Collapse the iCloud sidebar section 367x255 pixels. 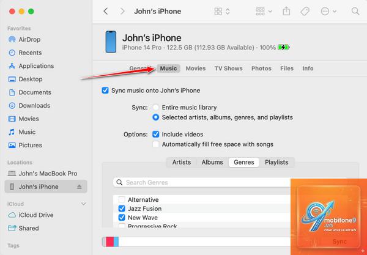click(83, 204)
